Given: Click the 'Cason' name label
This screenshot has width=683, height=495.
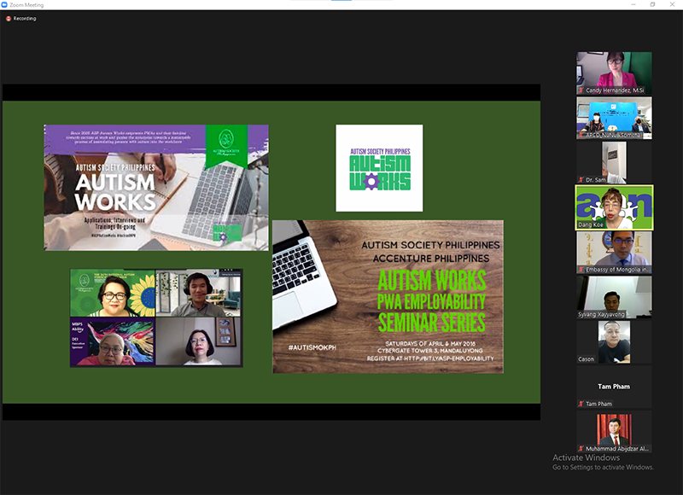Looking at the screenshot, I should (x=586, y=359).
